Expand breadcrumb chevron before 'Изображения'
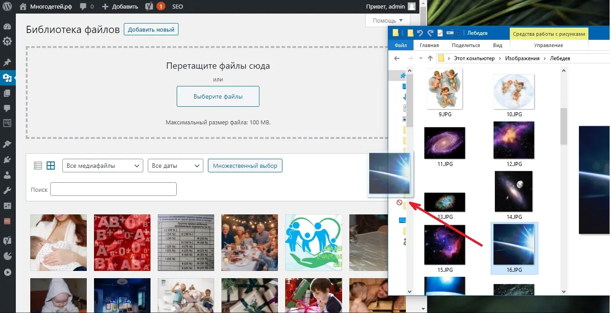611x313 pixels. (500, 58)
